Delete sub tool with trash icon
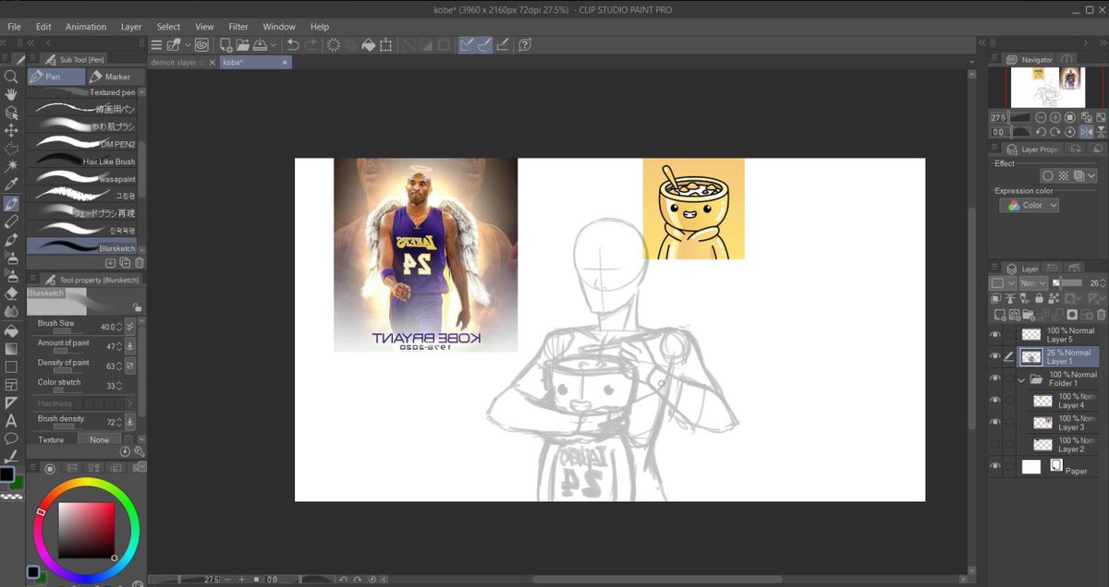1109x587 pixels. tap(138, 263)
